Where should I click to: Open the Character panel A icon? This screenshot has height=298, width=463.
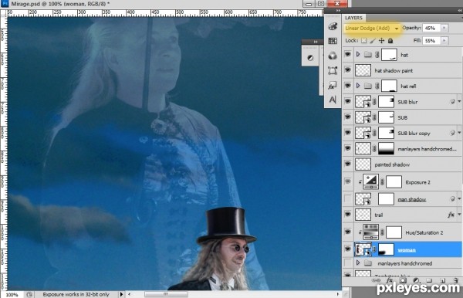click(x=333, y=100)
